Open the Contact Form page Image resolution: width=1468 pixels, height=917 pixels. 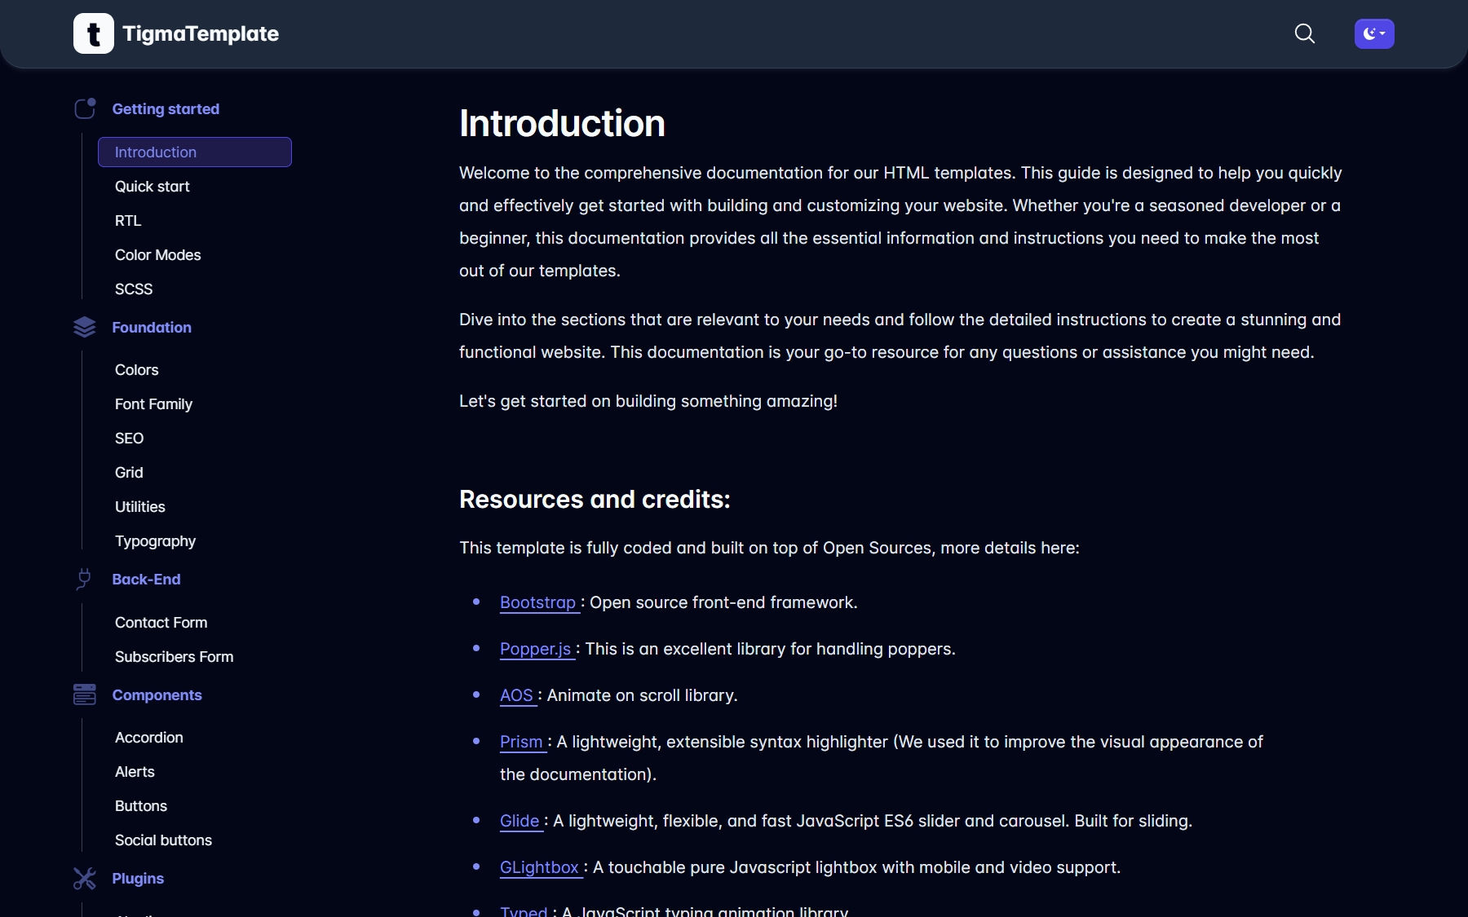pyautogui.click(x=161, y=622)
